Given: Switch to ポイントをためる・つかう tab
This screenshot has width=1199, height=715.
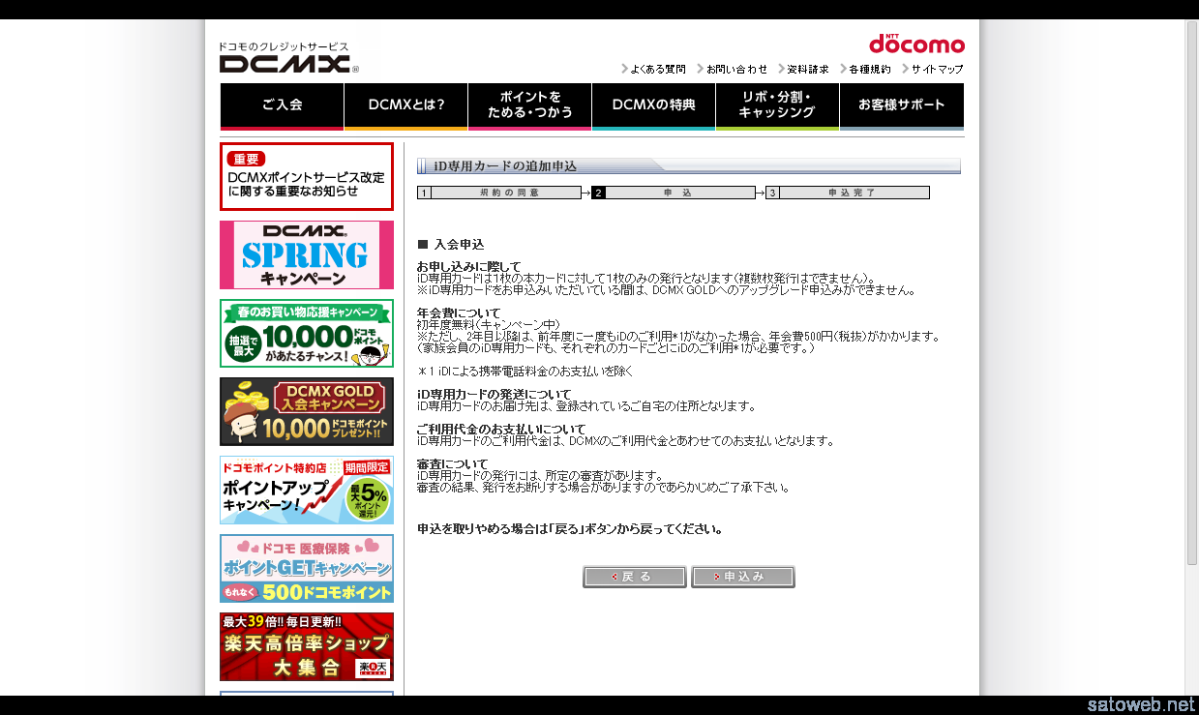Looking at the screenshot, I should [x=529, y=105].
